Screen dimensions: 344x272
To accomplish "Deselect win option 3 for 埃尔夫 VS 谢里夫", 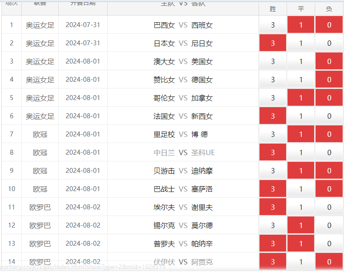I will 273,207.
